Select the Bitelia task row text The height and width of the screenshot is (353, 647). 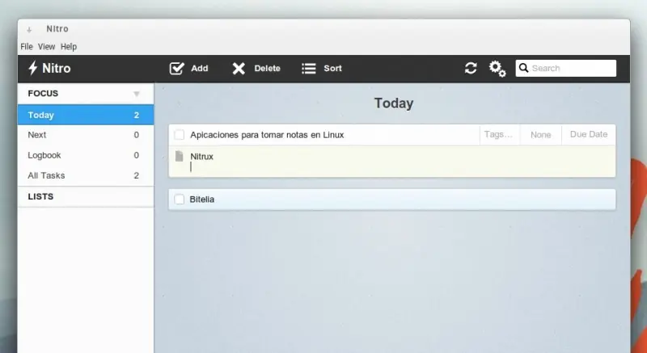click(x=201, y=200)
